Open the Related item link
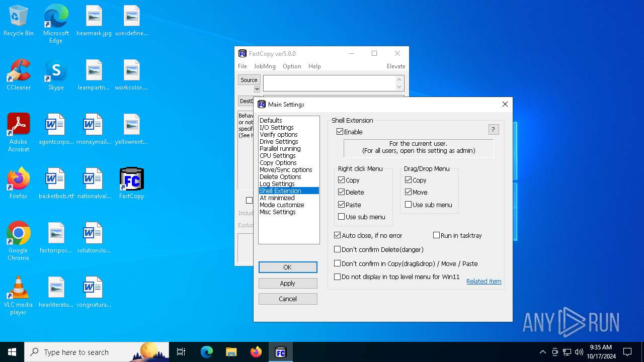Image resolution: width=644 pixels, height=362 pixels. coord(484,282)
